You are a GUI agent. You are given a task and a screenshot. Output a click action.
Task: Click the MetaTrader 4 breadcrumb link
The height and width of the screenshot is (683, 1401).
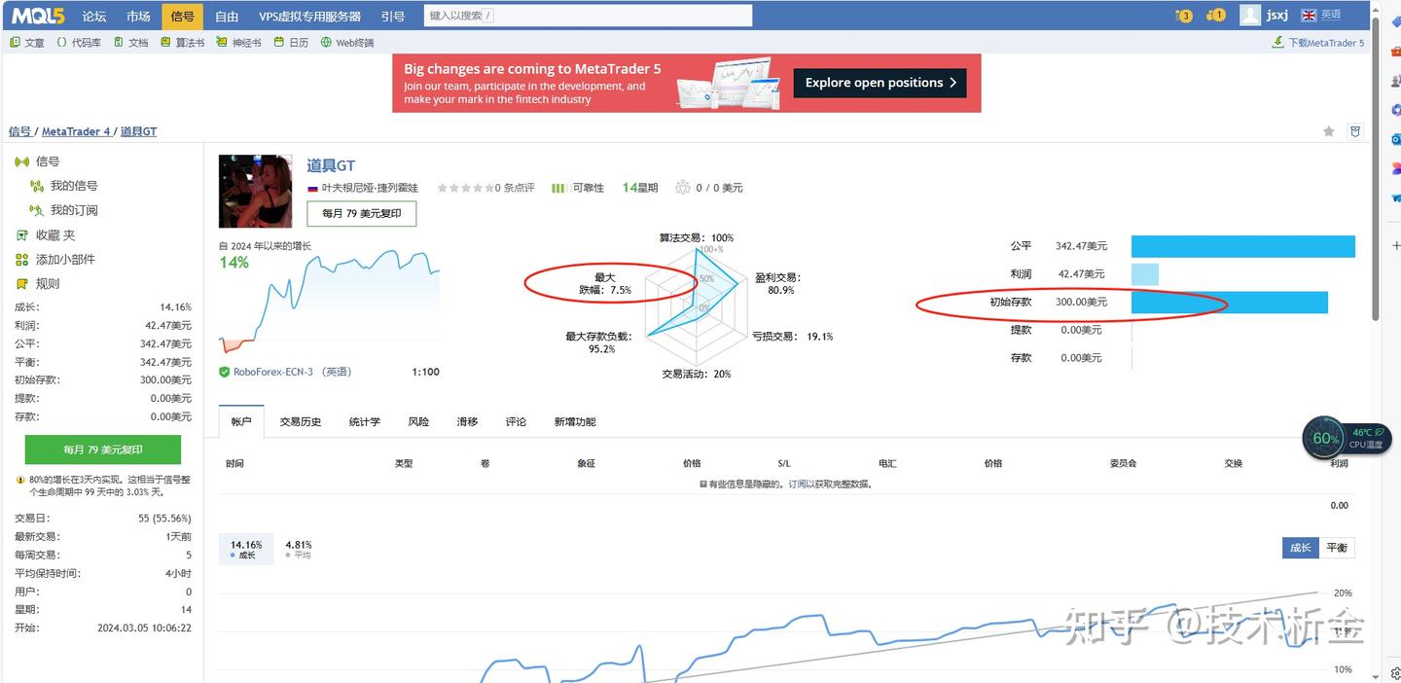tap(76, 131)
